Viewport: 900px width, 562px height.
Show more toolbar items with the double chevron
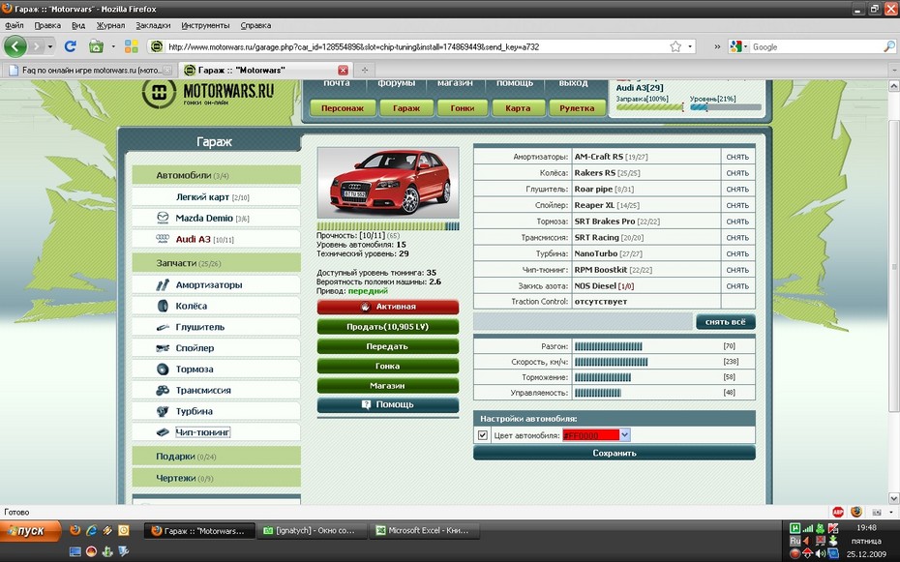click(x=717, y=46)
